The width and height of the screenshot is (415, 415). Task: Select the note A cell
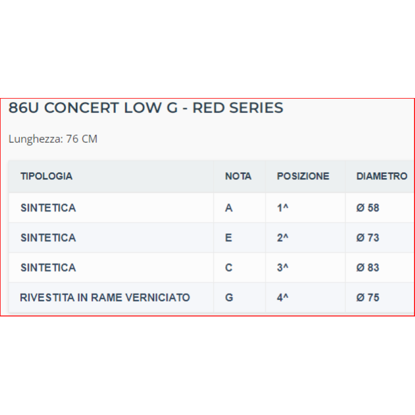click(229, 208)
